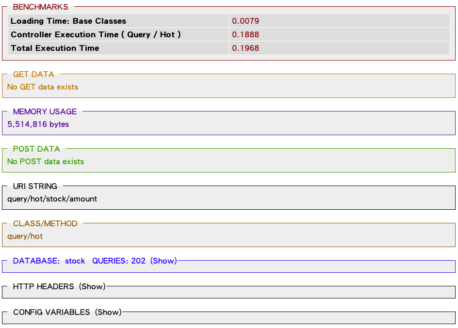Screen dimensions: 458x328
Task: Select the 0.1888 controller time value
Action: tap(245, 34)
